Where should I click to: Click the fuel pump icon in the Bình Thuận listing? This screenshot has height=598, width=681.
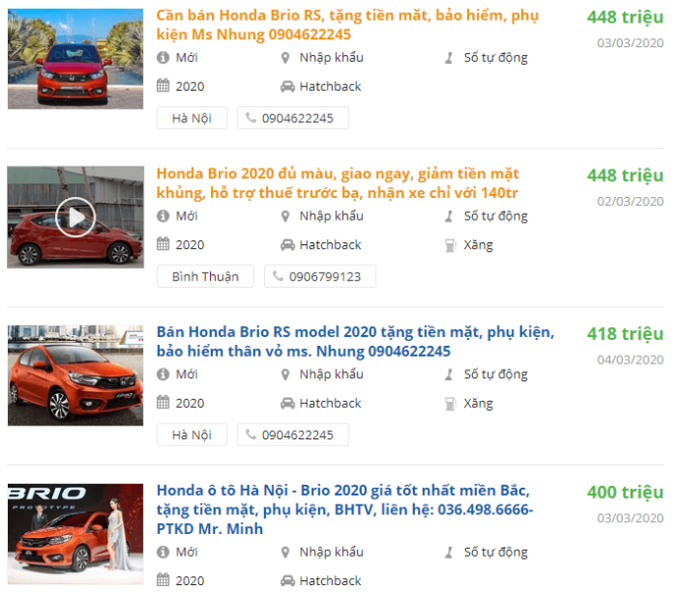[x=450, y=245]
